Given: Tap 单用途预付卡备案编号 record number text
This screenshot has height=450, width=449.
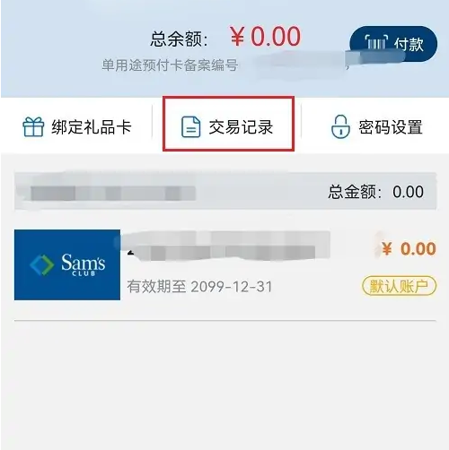Looking at the screenshot, I should click(x=170, y=65).
